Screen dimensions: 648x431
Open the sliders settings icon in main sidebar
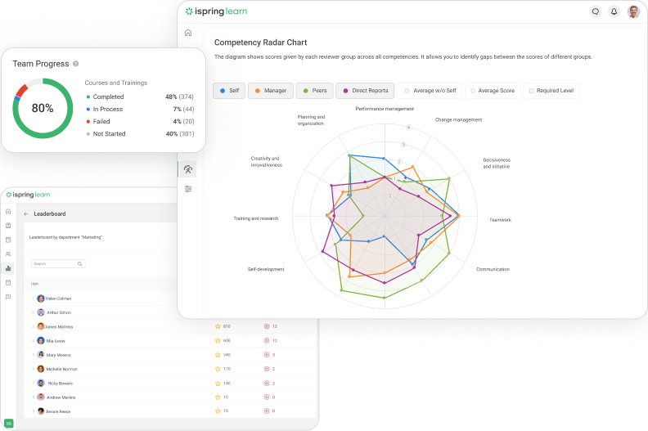point(188,189)
